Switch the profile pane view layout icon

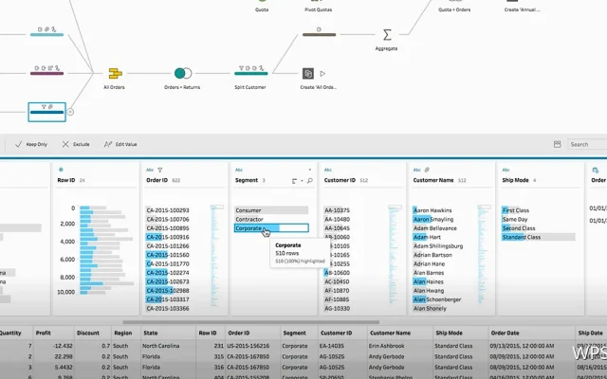[557, 144]
